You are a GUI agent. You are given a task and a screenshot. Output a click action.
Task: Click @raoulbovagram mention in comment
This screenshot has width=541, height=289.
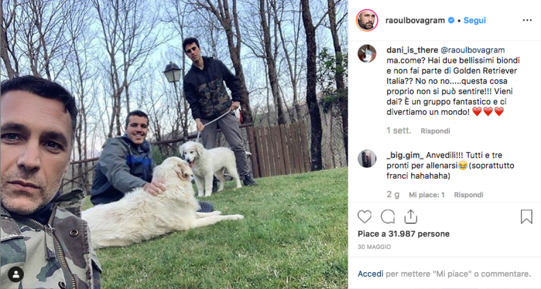coord(473,50)
